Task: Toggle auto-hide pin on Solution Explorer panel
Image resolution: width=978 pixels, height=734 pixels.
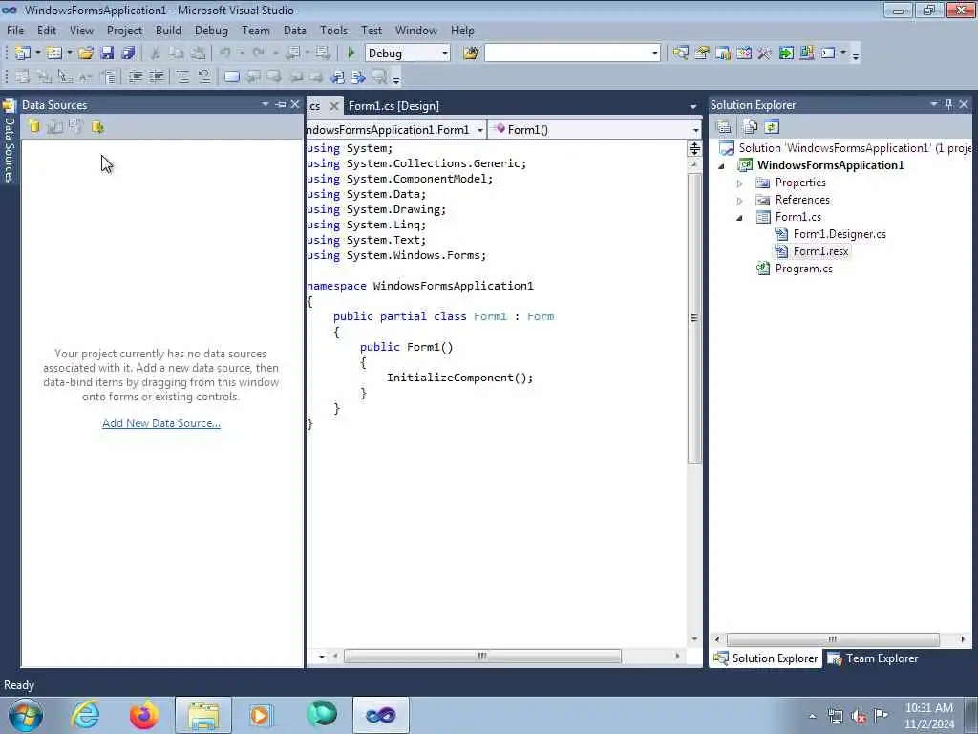Action: pos(948,104)
